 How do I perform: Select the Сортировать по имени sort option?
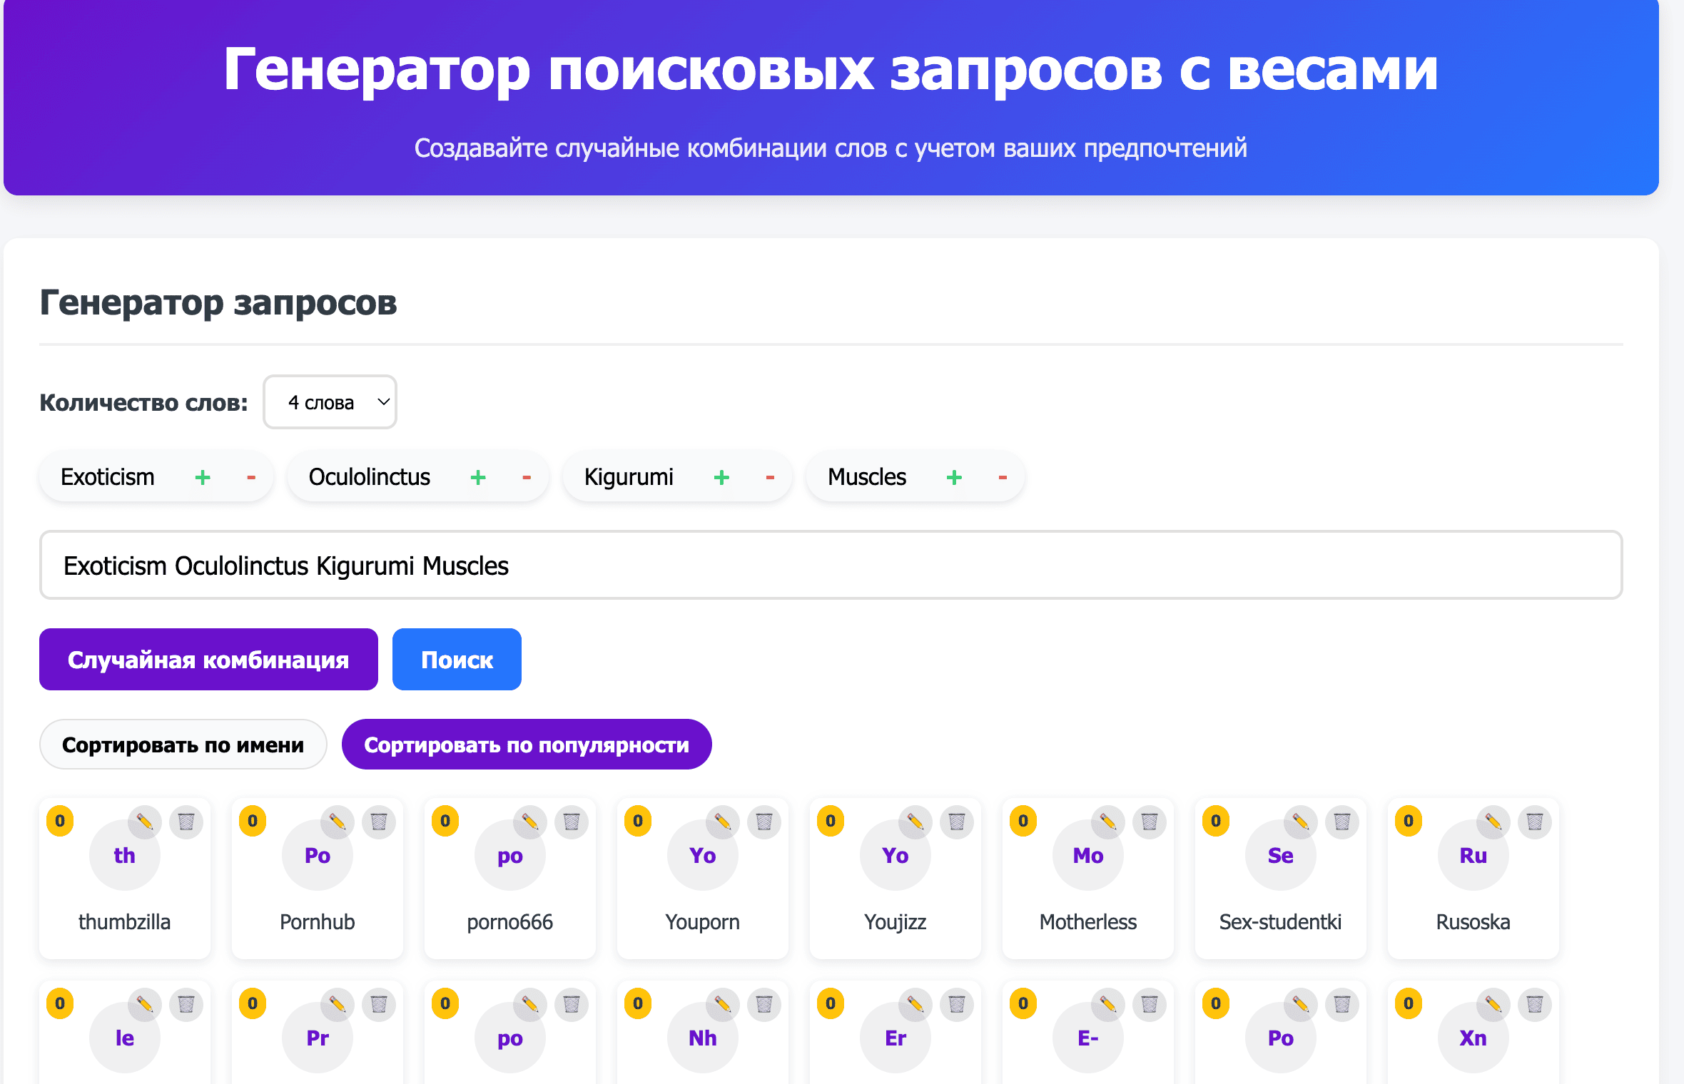point(183,745)
